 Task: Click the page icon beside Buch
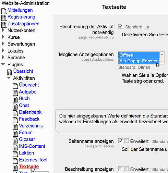(x=15, y=100)
